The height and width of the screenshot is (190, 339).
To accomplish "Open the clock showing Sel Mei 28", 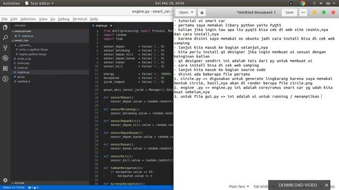I will tap(169, 3).
